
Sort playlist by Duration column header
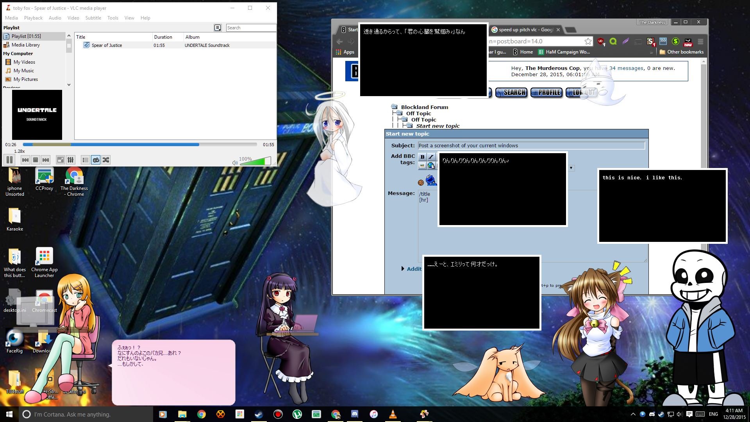[168, 37]
